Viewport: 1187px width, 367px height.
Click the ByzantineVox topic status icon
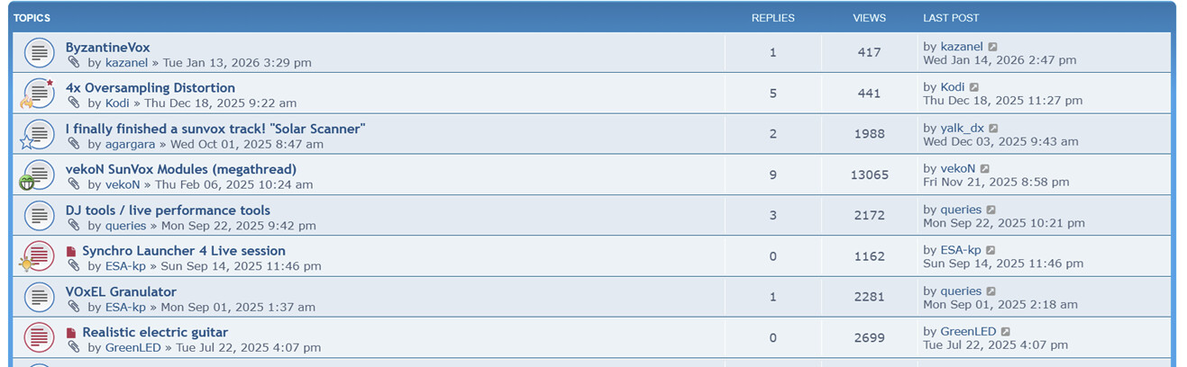(39, 53)
